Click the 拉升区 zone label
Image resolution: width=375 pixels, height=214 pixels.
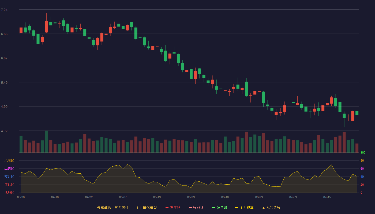9,177
